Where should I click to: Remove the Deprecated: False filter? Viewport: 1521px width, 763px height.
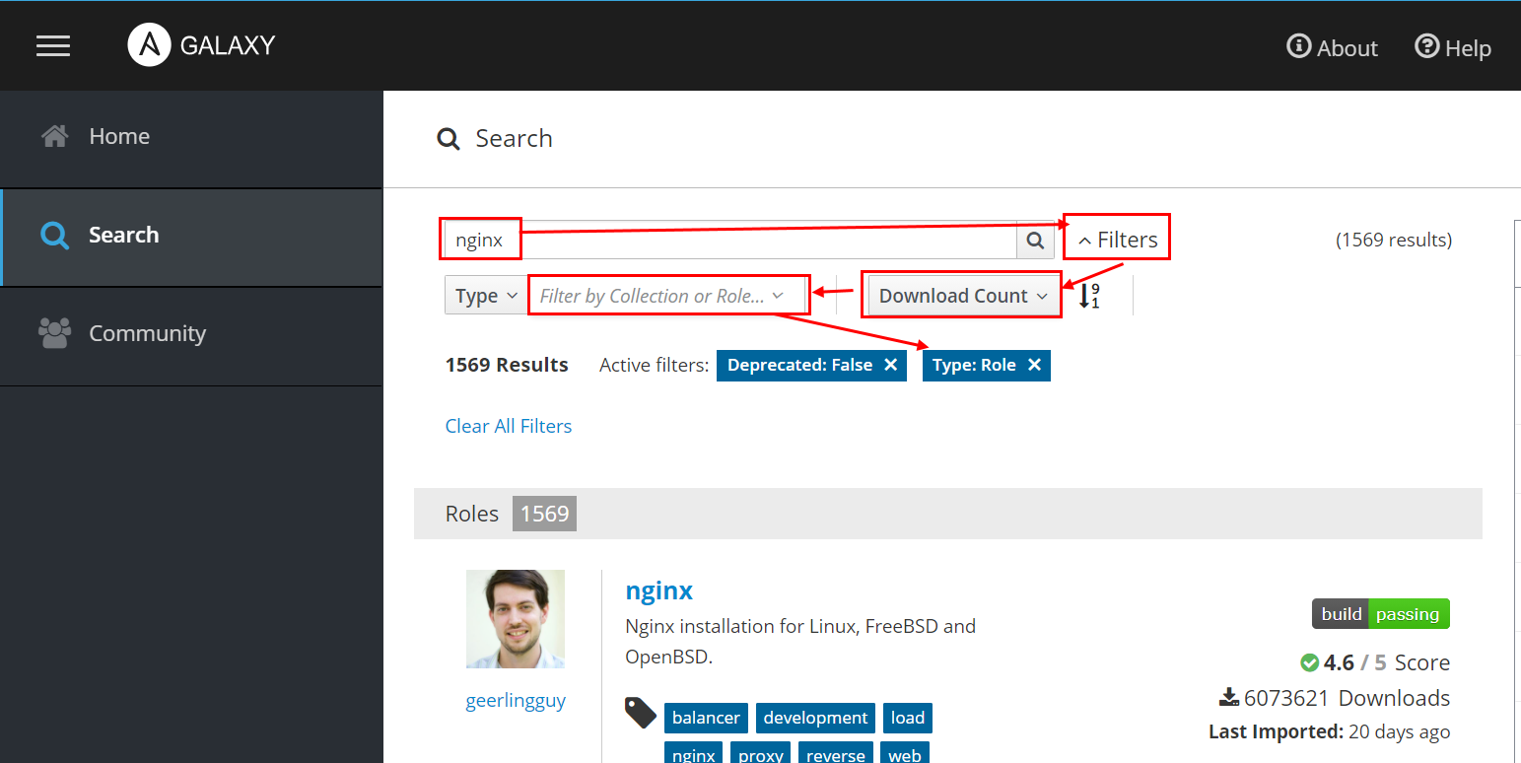[890, 365]
